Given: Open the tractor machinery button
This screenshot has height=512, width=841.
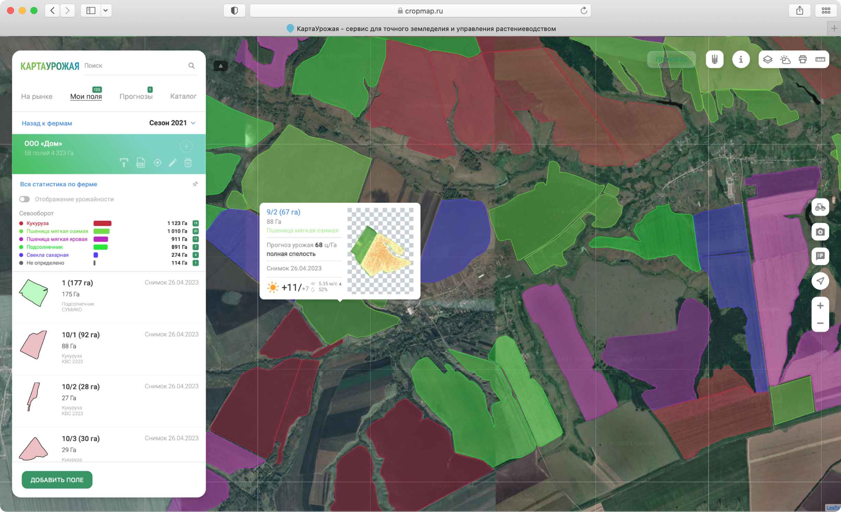Looking at the screenshot, I should 820,207.
